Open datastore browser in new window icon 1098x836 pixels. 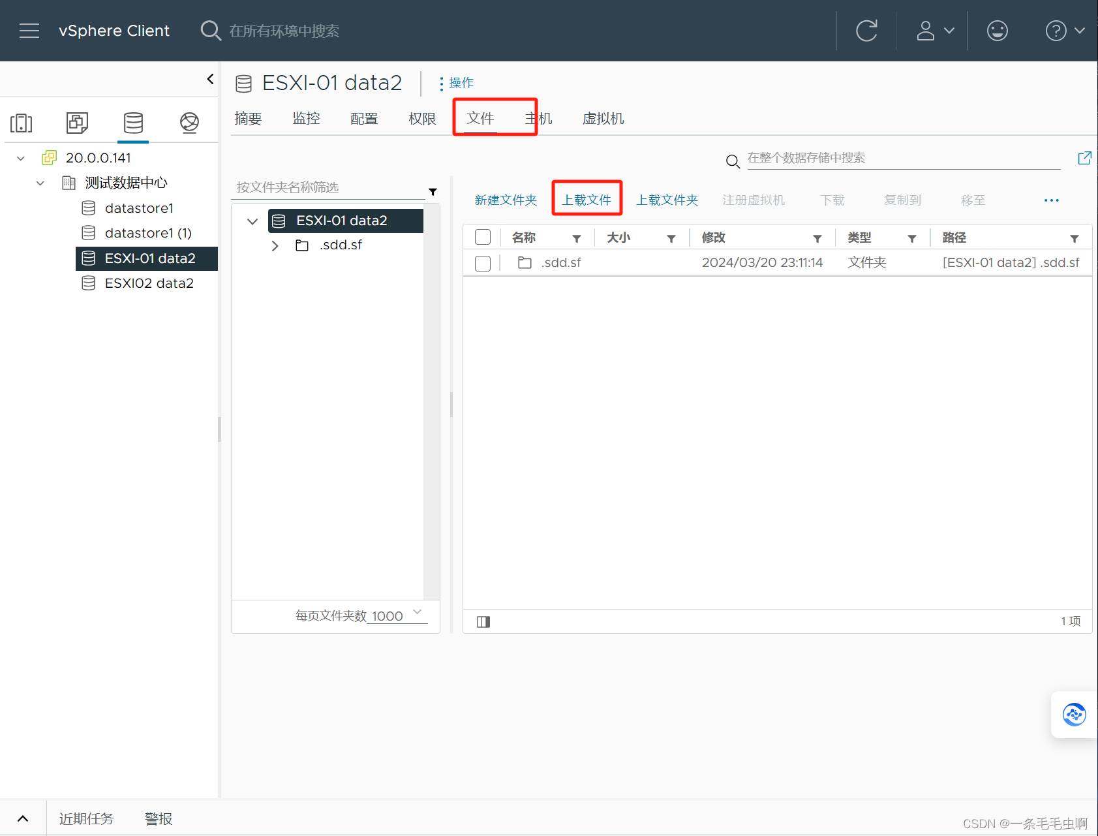(x=1084, y=158)
